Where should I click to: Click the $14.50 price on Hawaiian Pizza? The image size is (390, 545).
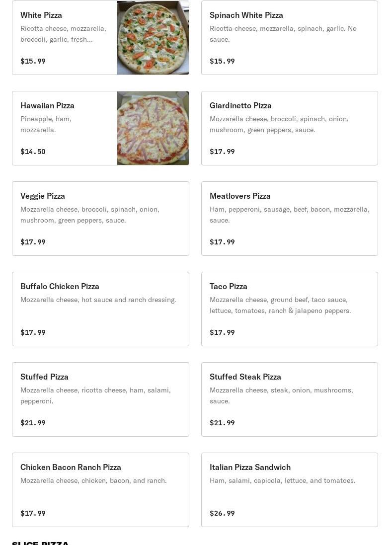33,152
